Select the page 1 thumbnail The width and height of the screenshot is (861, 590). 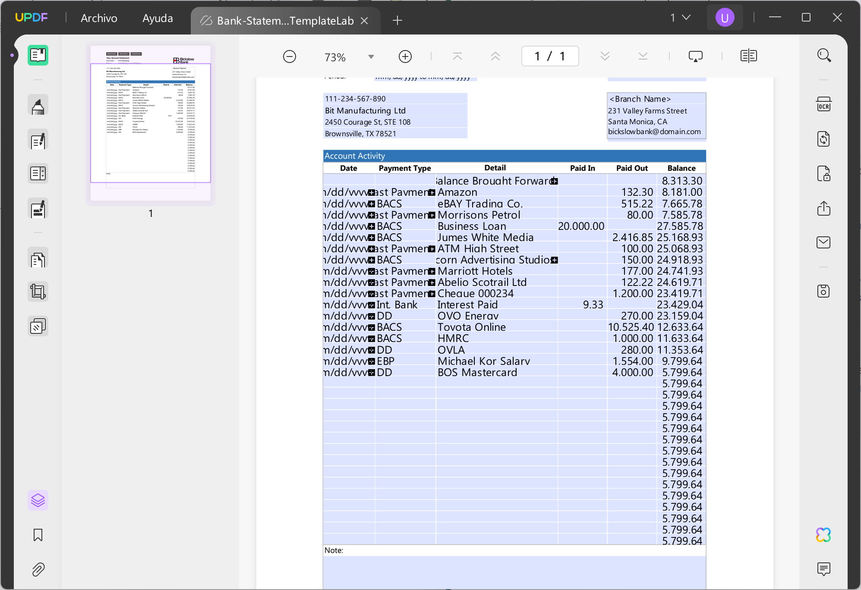tap(150, 123)
